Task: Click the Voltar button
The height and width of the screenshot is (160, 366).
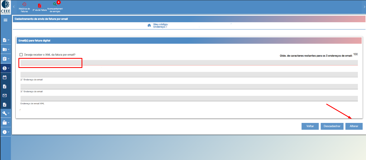Action: point(310,126)
